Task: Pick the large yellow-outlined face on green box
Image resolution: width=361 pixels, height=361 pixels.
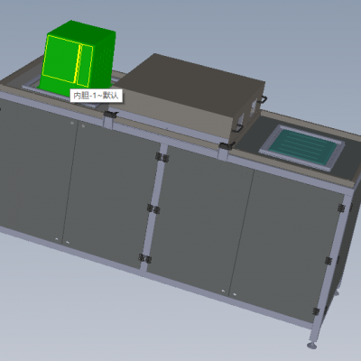Action: (x=60, y=59)
